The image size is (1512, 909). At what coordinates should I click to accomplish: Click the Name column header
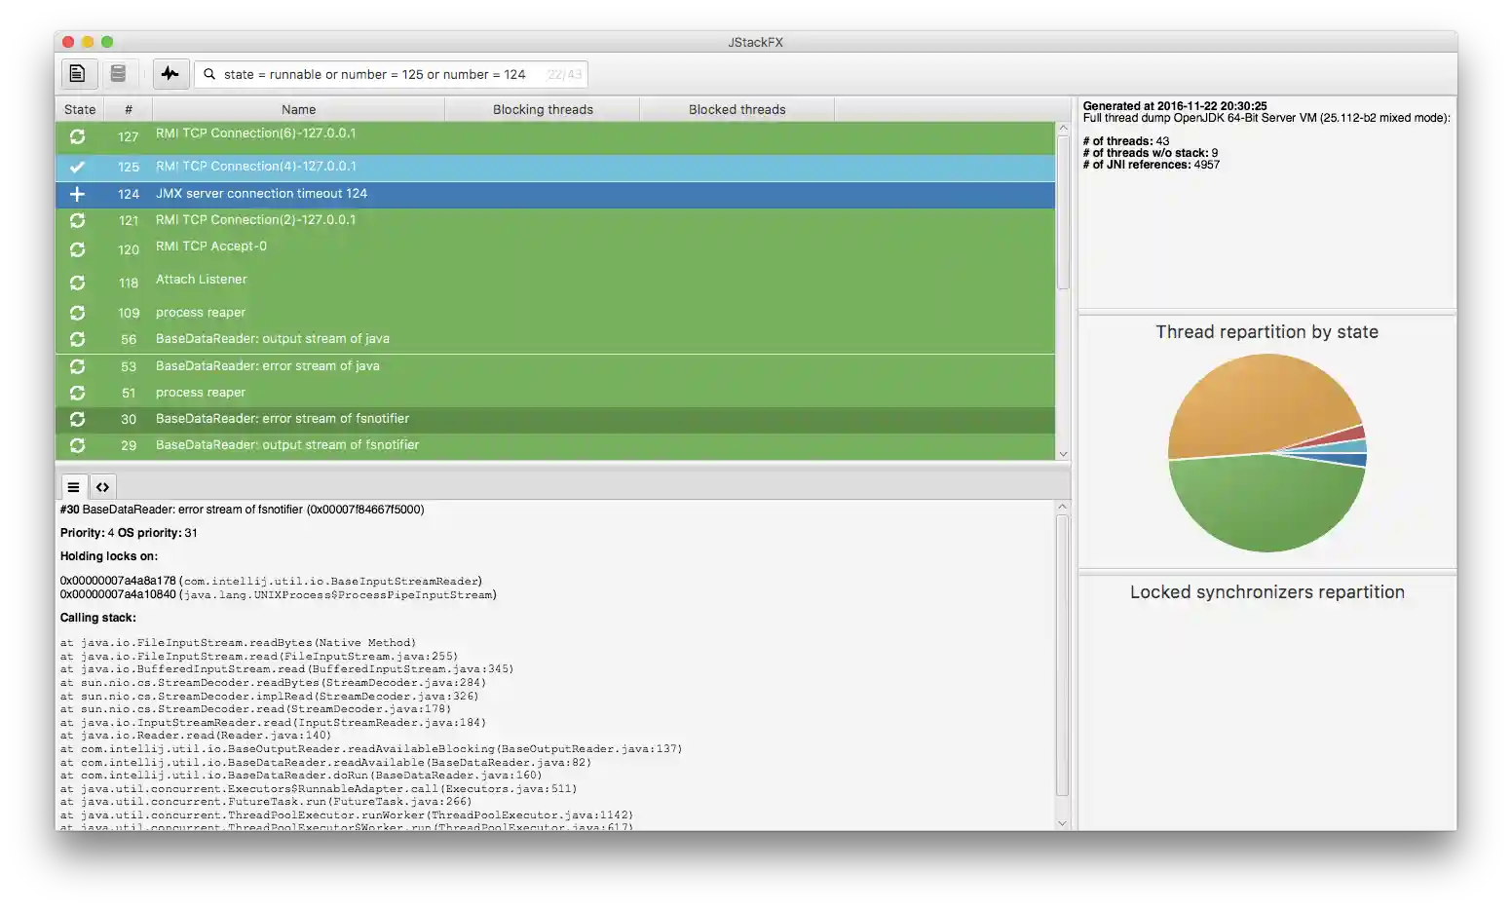[298, 109]
